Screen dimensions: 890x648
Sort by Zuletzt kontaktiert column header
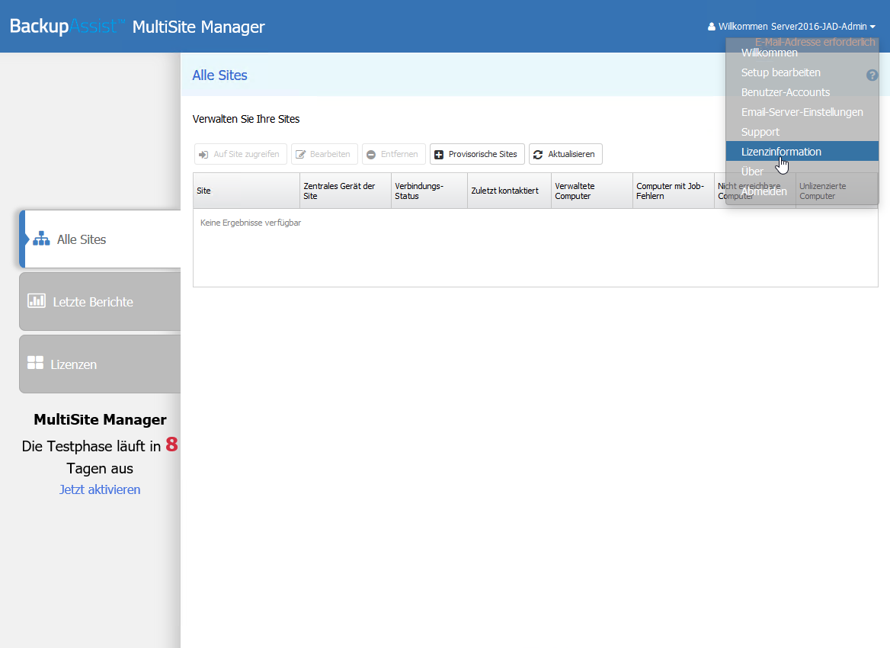point(509,191)
